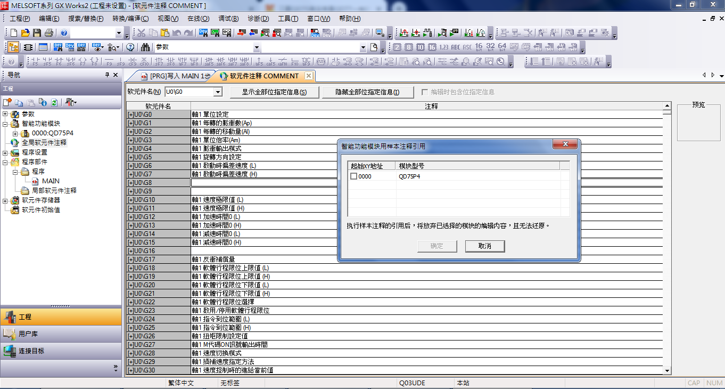Click the Write to PLC icon
This screenshot has width=725, height=389.
(x=241, y=33)
